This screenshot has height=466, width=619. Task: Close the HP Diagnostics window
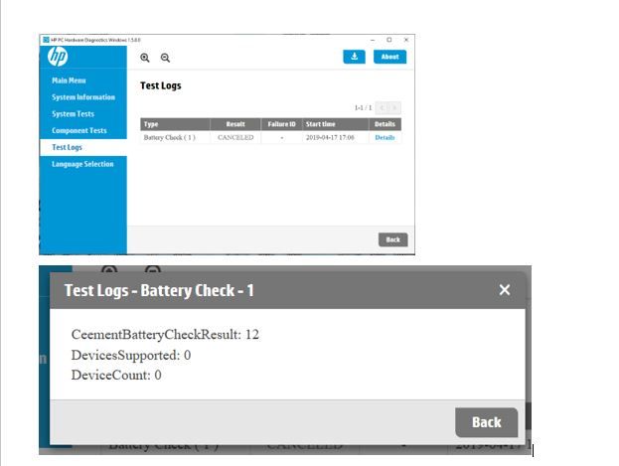(x=405, y=40)
